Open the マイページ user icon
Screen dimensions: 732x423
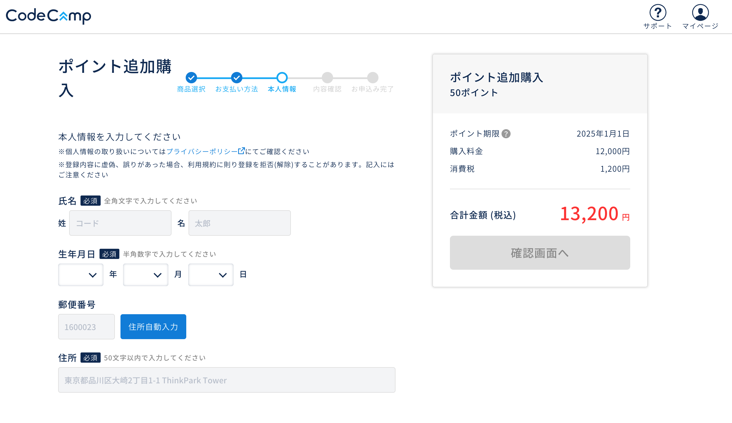(700, 13)
